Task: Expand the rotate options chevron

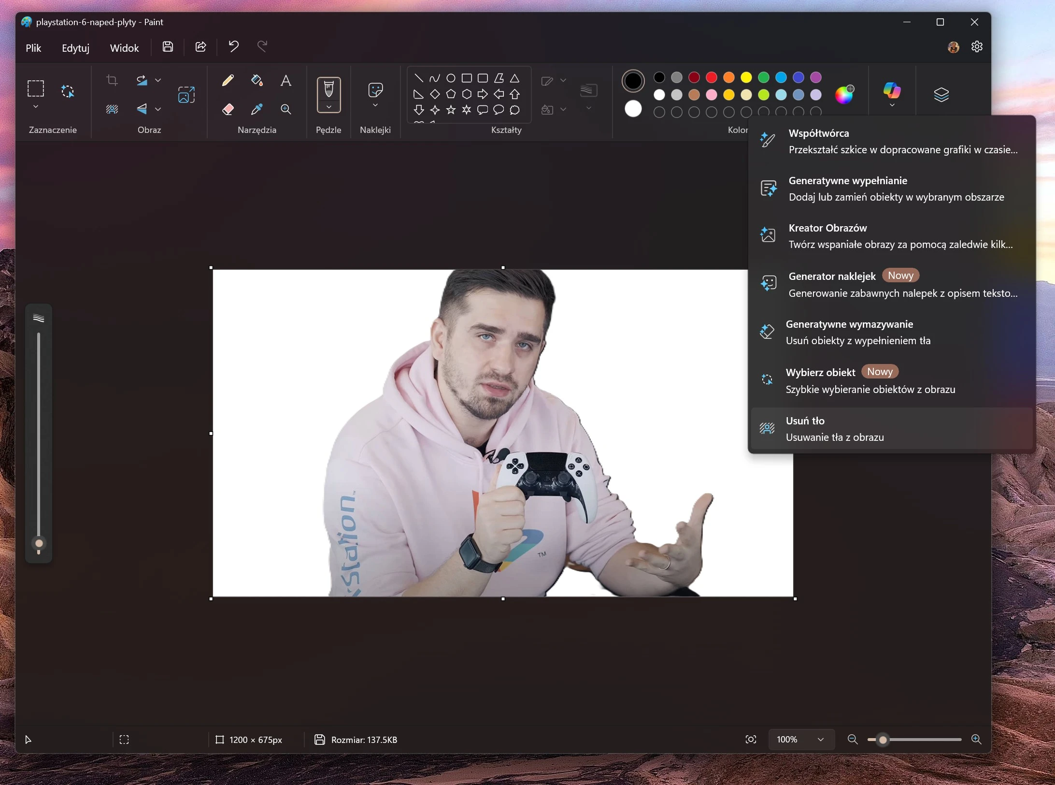Action: point(158,80)
